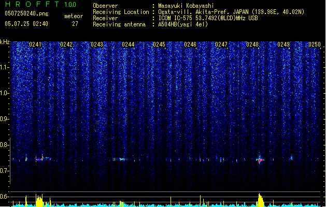Click the 0250 time marker
The height and width of the screenshot is (207, 326).
pos(315,45)
